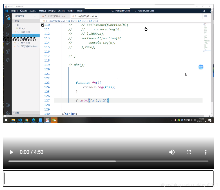Play the video
220x190 pixels.
(x=12, y=152)
